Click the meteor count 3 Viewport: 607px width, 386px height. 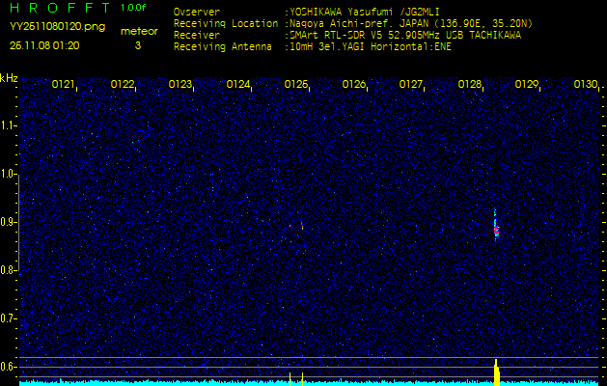(138, 45)
